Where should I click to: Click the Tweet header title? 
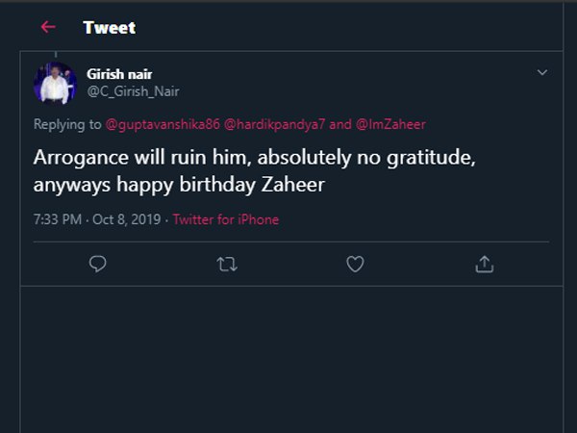(109, 27)
